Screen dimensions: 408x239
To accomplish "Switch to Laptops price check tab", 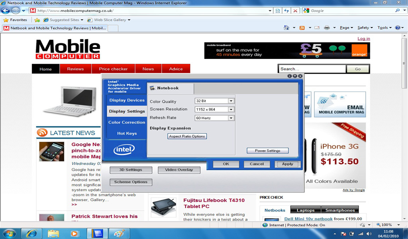I will coord(306,210).
